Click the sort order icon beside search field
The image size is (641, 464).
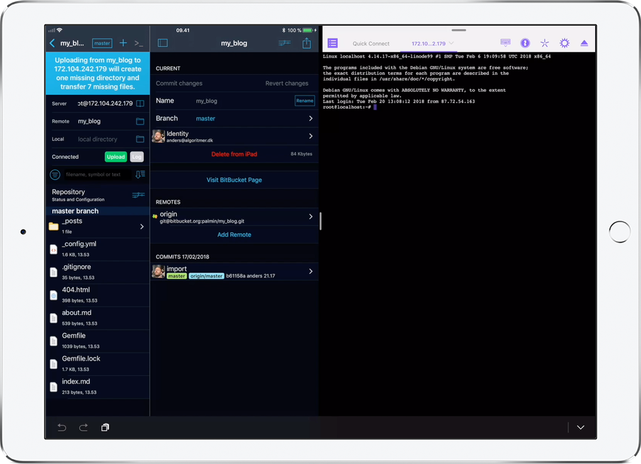click(140, 174)
